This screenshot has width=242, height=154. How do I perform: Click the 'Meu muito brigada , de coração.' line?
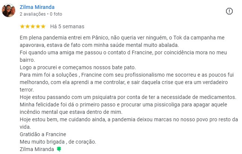click(x=58, y=142)
